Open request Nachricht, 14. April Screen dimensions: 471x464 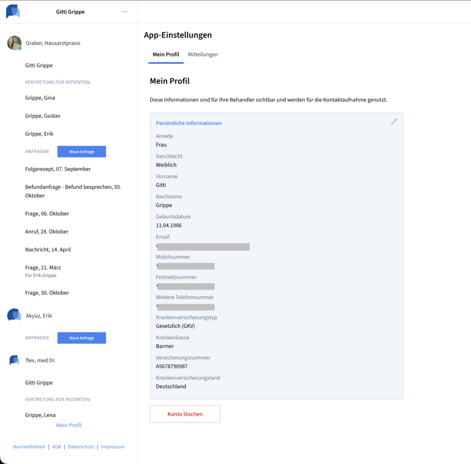tap(48, 249)
